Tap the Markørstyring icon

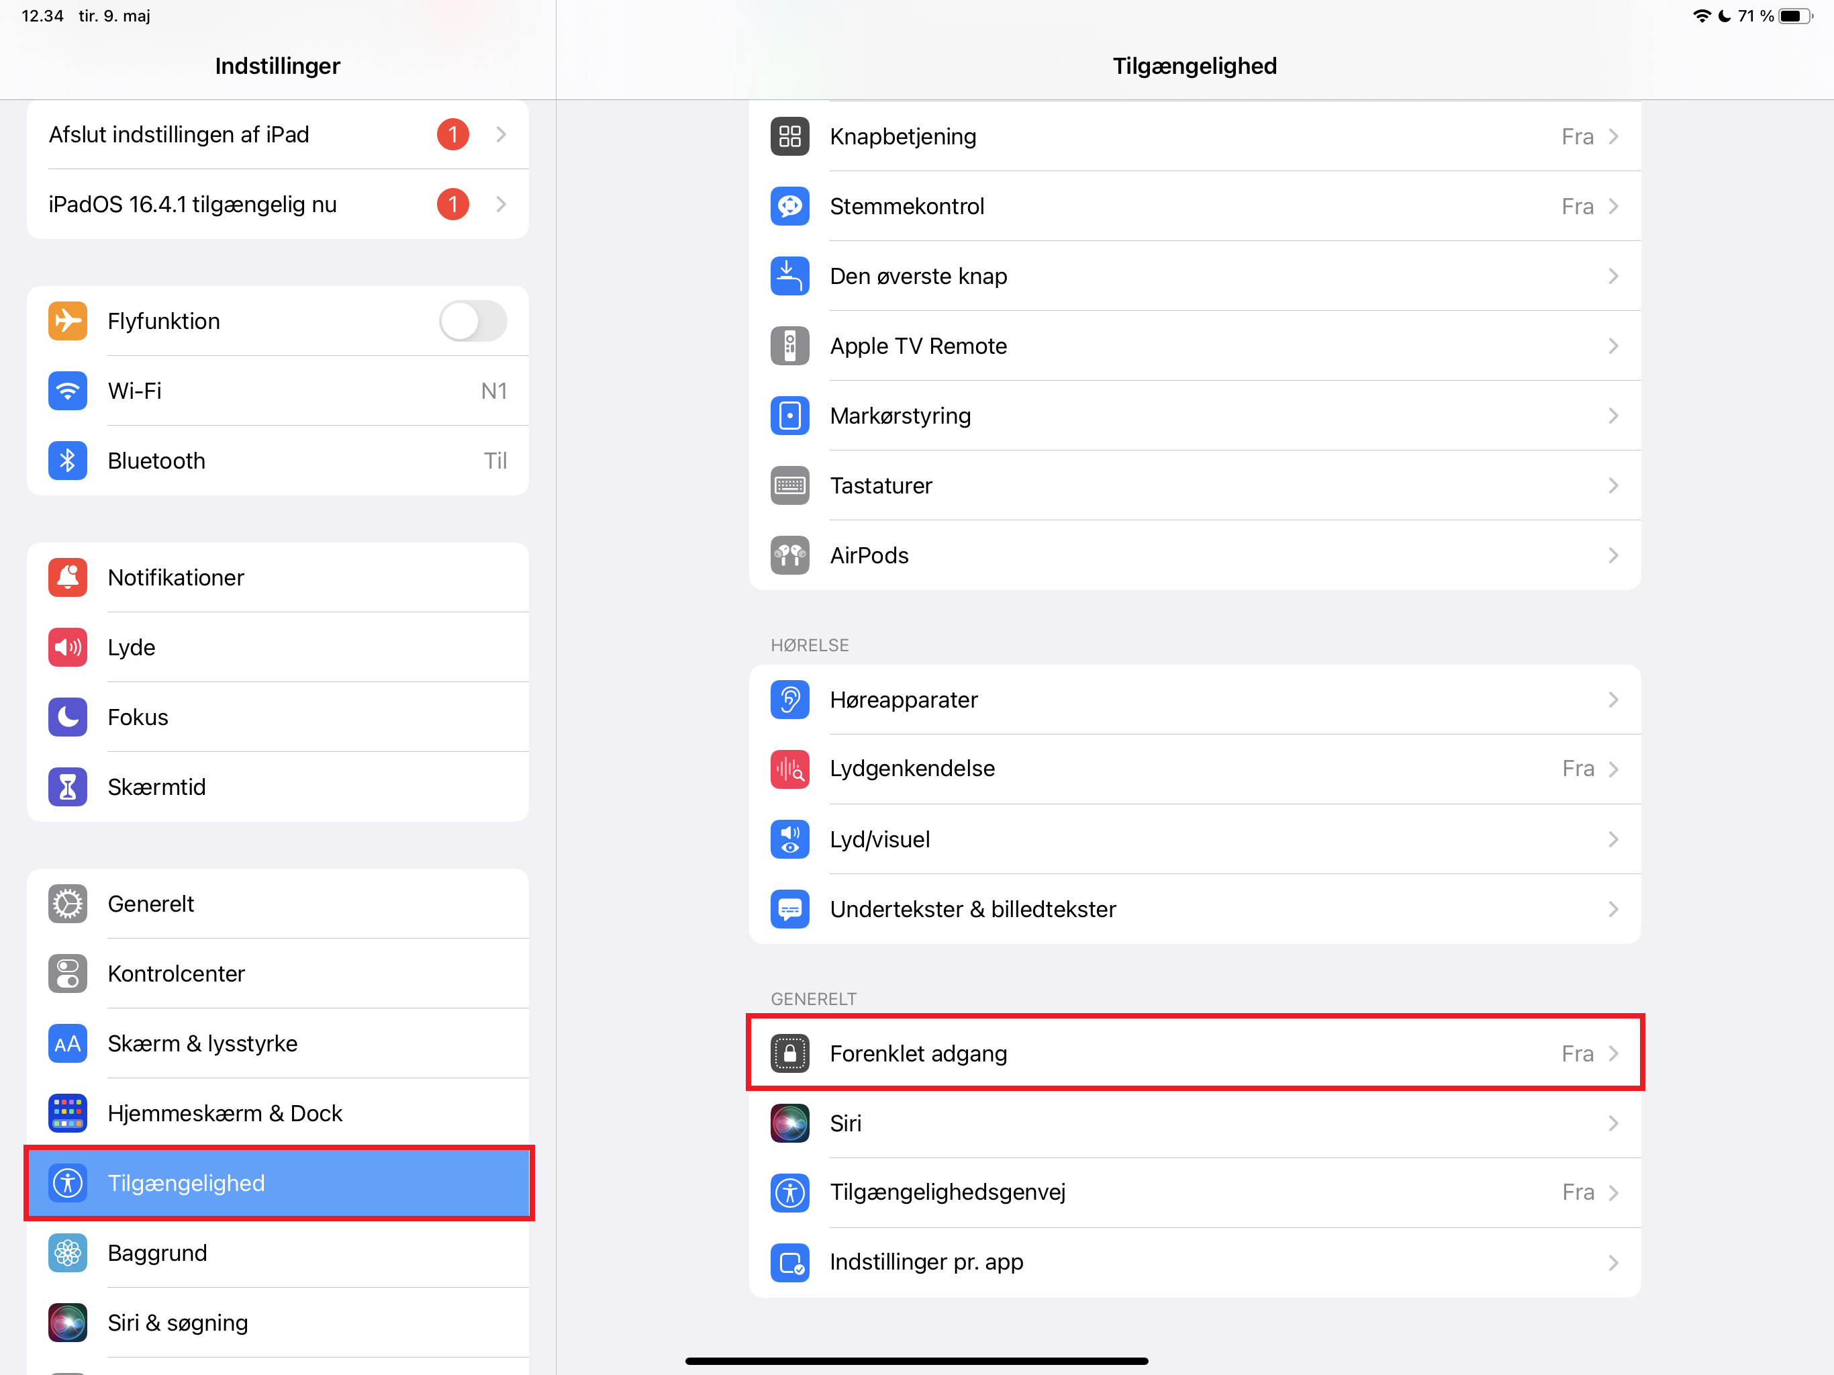tap(789, 416)
